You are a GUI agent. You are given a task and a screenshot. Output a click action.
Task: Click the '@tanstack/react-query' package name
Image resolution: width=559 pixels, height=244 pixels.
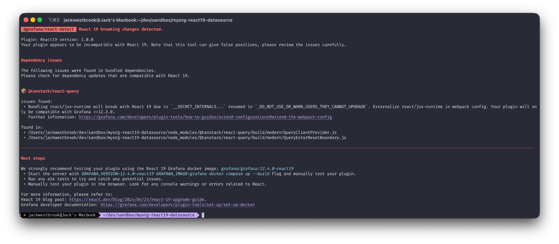[x=53, y=91]
